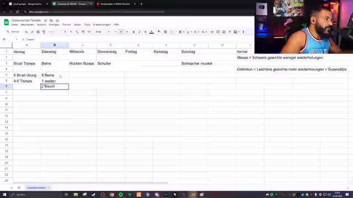This screenshot has height=198, width=353.
Task: Open the Format menu
Action: (x=66, y=24)
